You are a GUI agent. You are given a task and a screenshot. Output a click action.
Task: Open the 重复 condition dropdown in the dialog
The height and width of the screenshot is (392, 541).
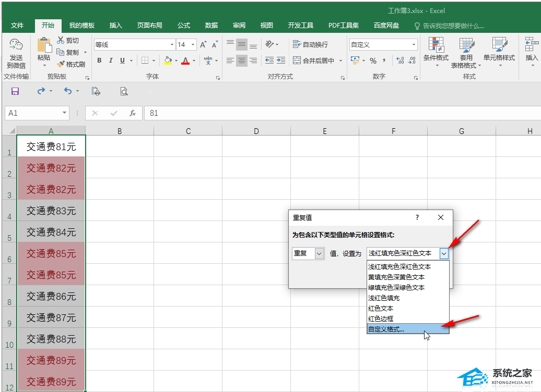[x=319, y=253]
